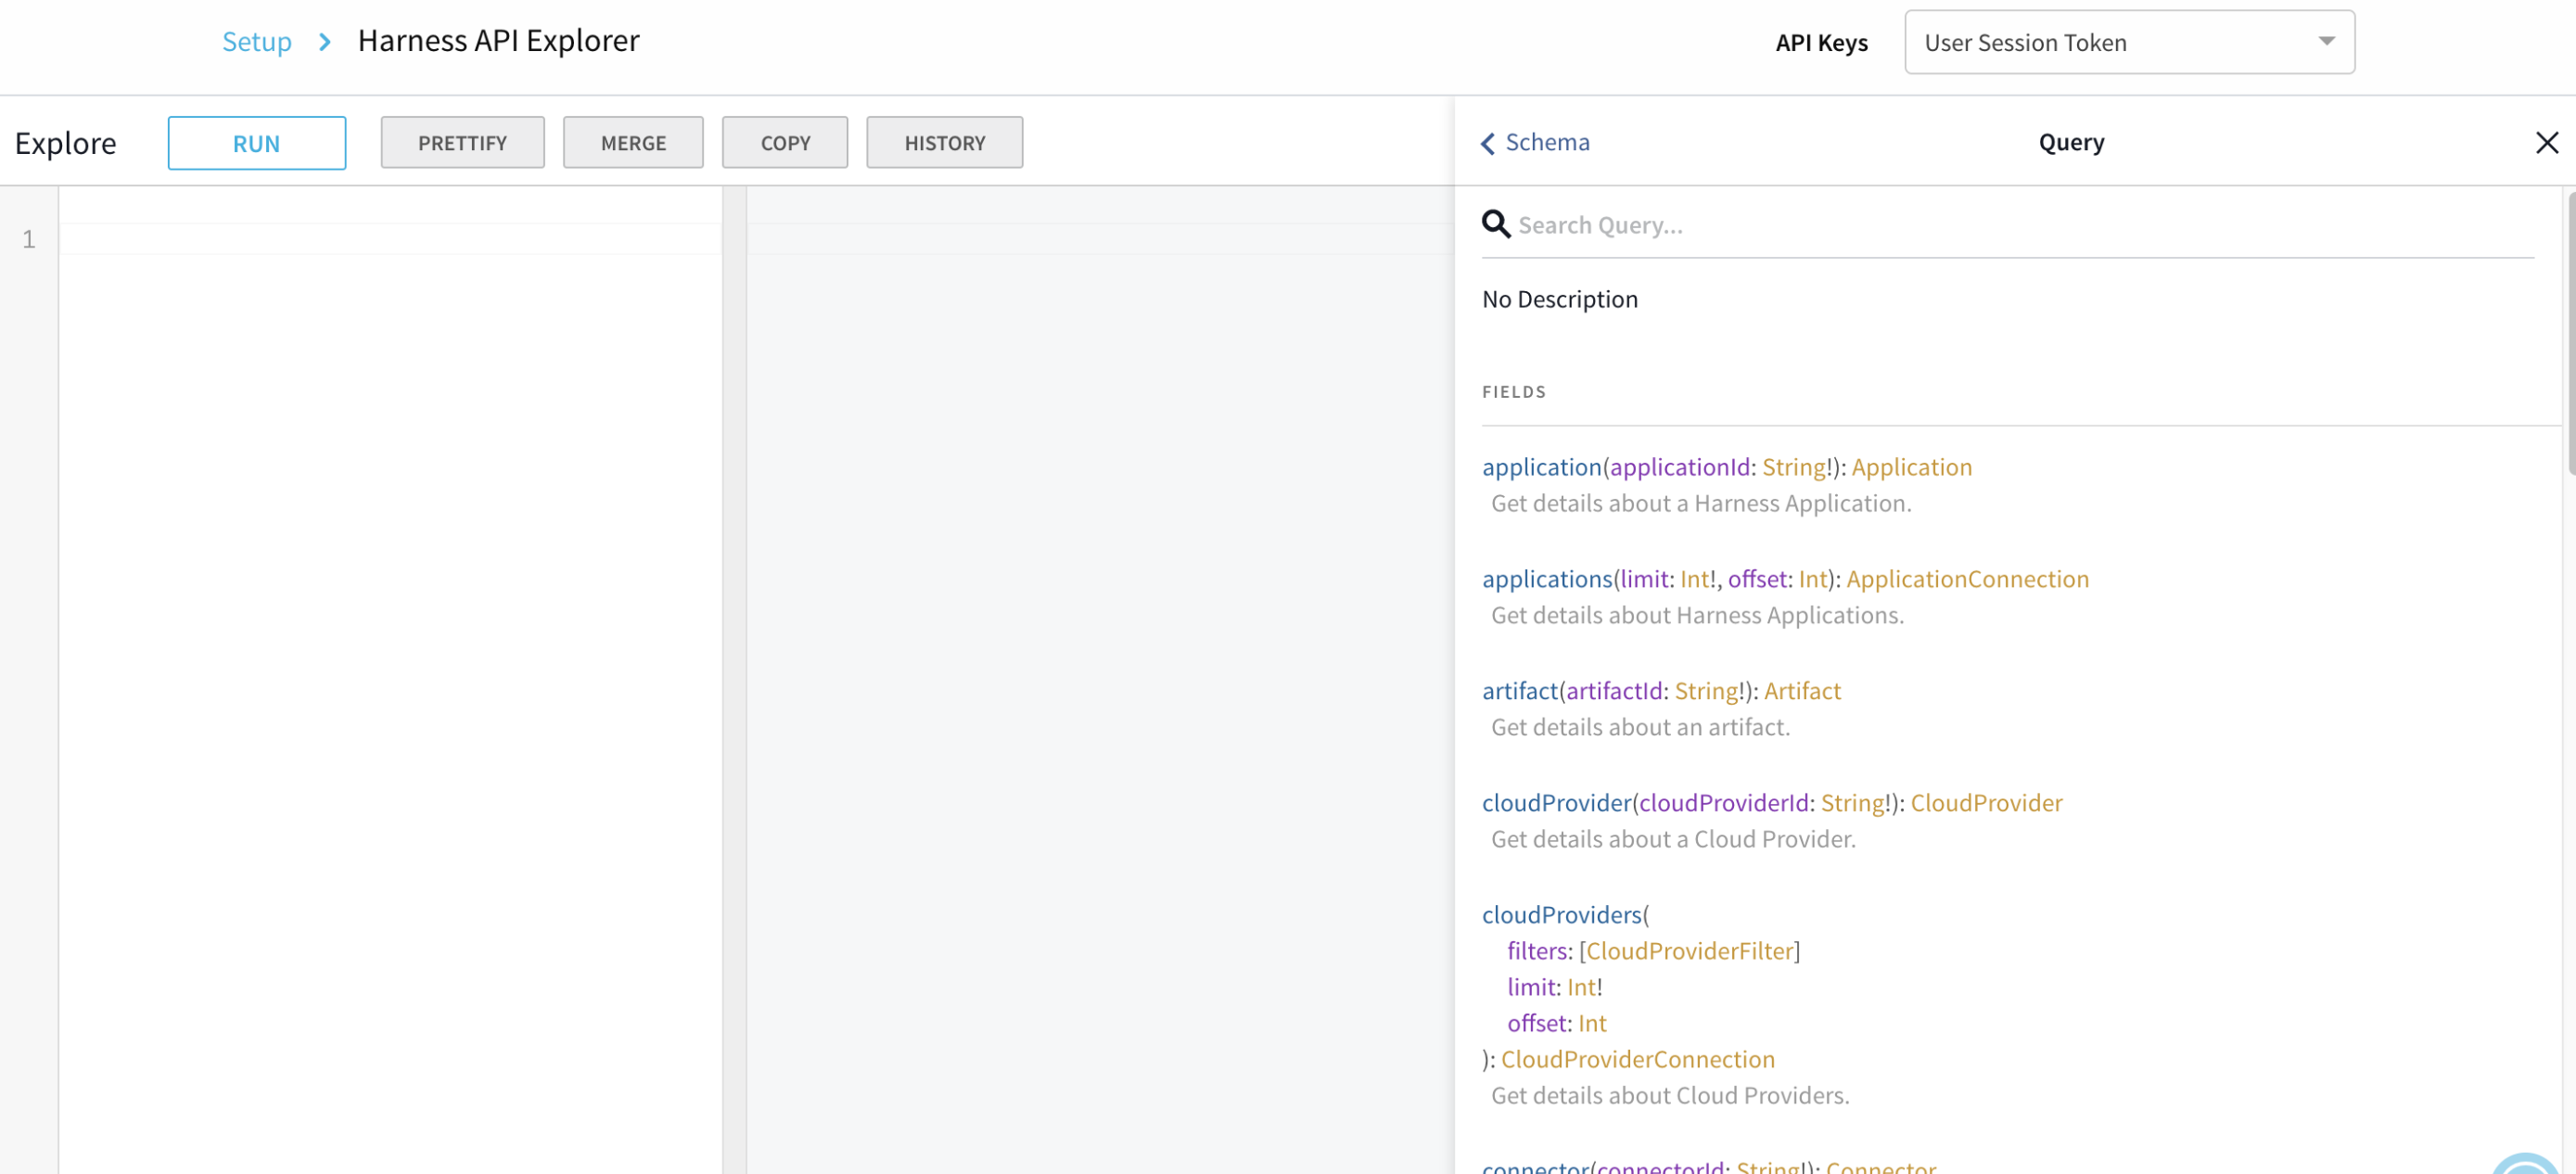Click the offset argument of applications
2576x1174 pixels.
[x=1757, y=579]
